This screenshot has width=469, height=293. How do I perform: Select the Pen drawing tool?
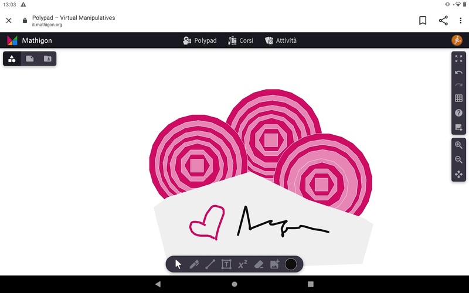pyautogui.click(x=194, y=264)
